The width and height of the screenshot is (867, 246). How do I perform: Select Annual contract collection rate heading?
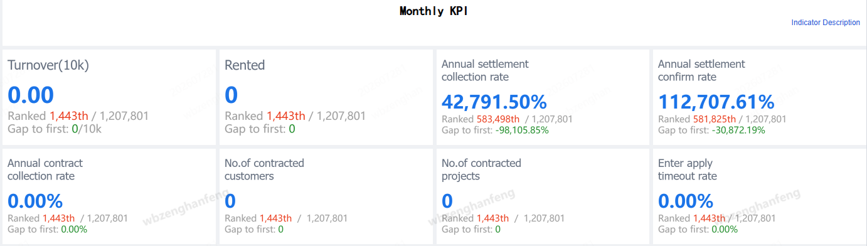pos(45,169)
